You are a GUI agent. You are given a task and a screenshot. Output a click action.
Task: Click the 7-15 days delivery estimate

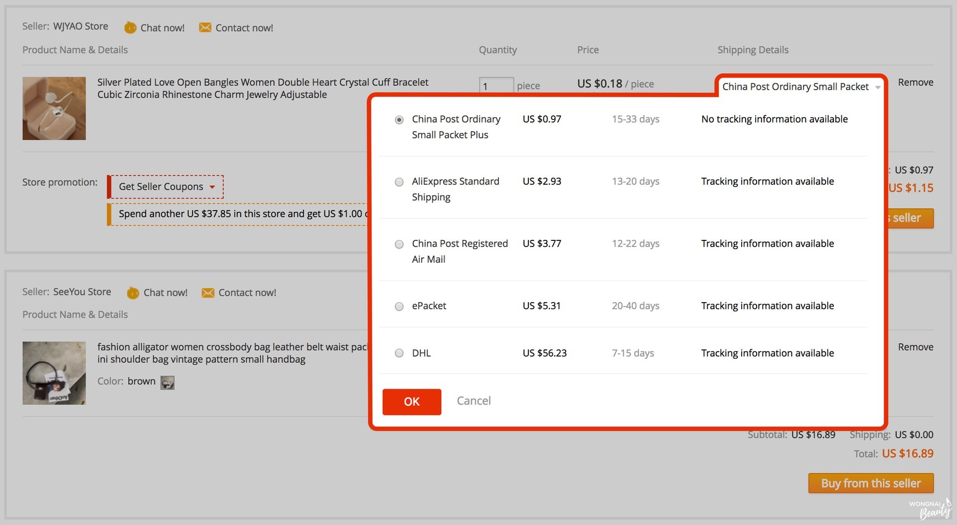[x=633, y=353]
